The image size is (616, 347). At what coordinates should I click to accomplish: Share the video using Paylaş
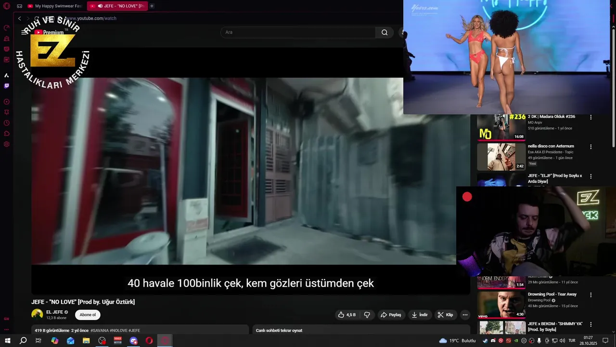pos(391,315)
